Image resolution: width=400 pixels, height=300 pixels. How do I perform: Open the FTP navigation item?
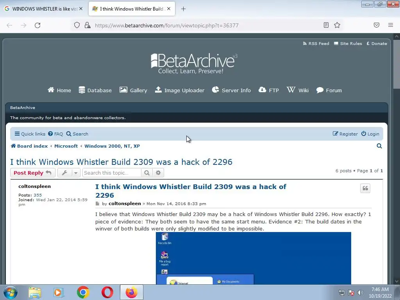268,90
